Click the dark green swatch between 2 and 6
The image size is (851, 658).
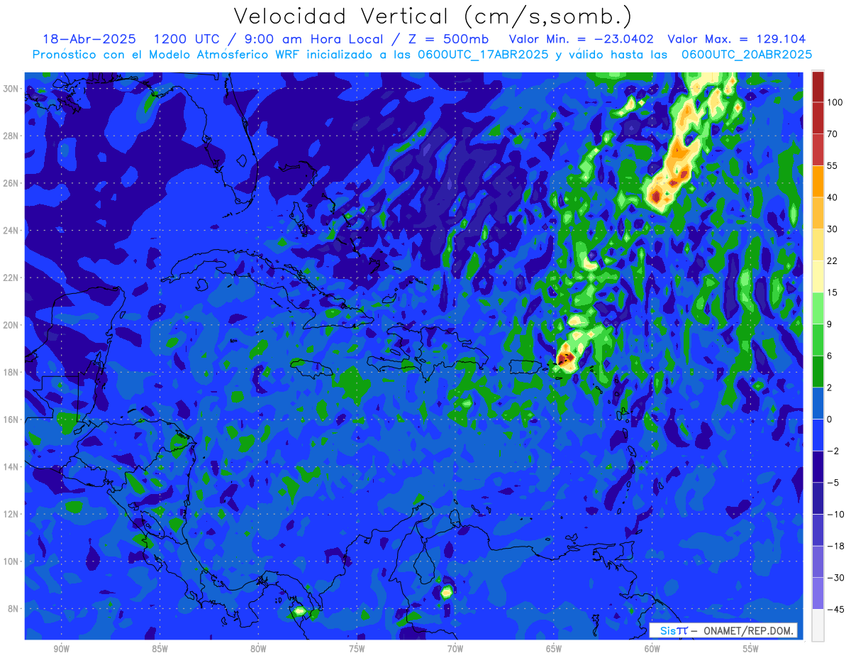coord(818,371)
